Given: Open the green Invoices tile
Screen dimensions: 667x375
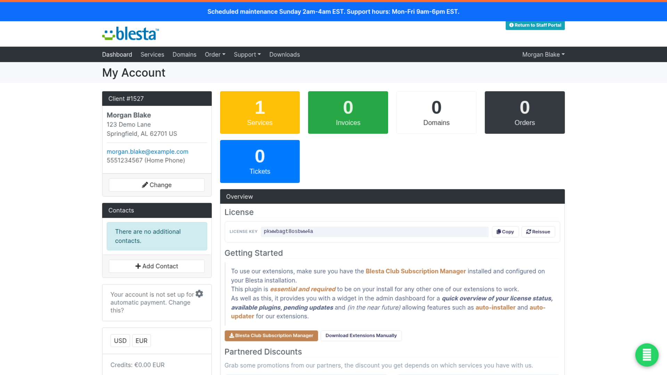Looking at the screenshot, I should pos(348,112).
